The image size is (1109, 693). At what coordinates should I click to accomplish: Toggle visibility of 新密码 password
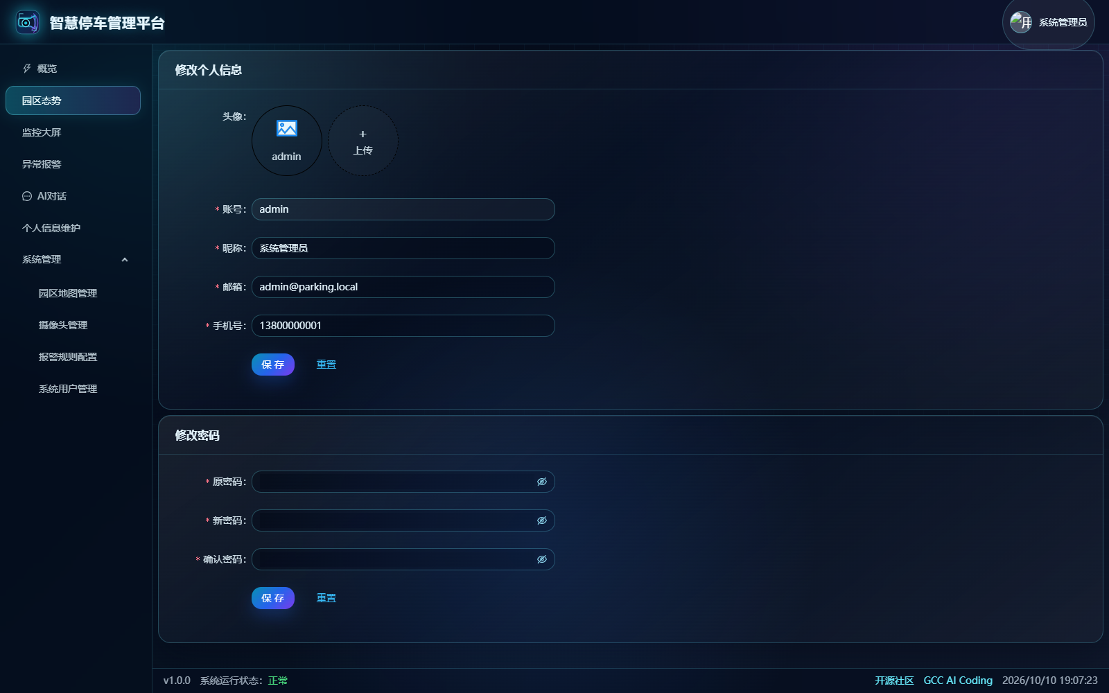point(542,520)
